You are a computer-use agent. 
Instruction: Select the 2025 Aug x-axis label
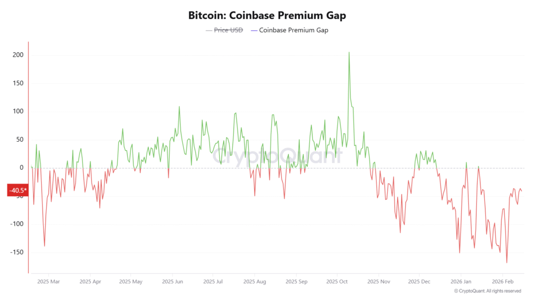tap(255, 282)
